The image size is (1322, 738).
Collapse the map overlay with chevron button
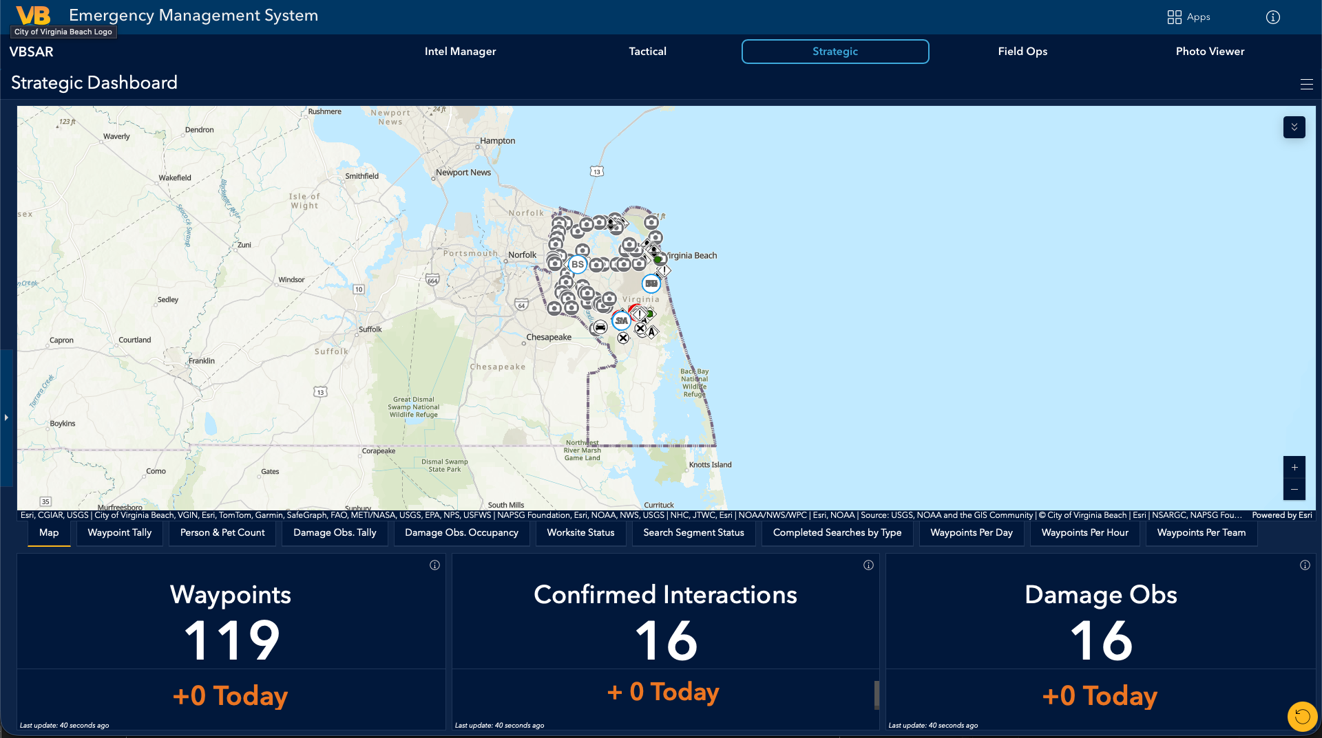tap(1294, 127)
